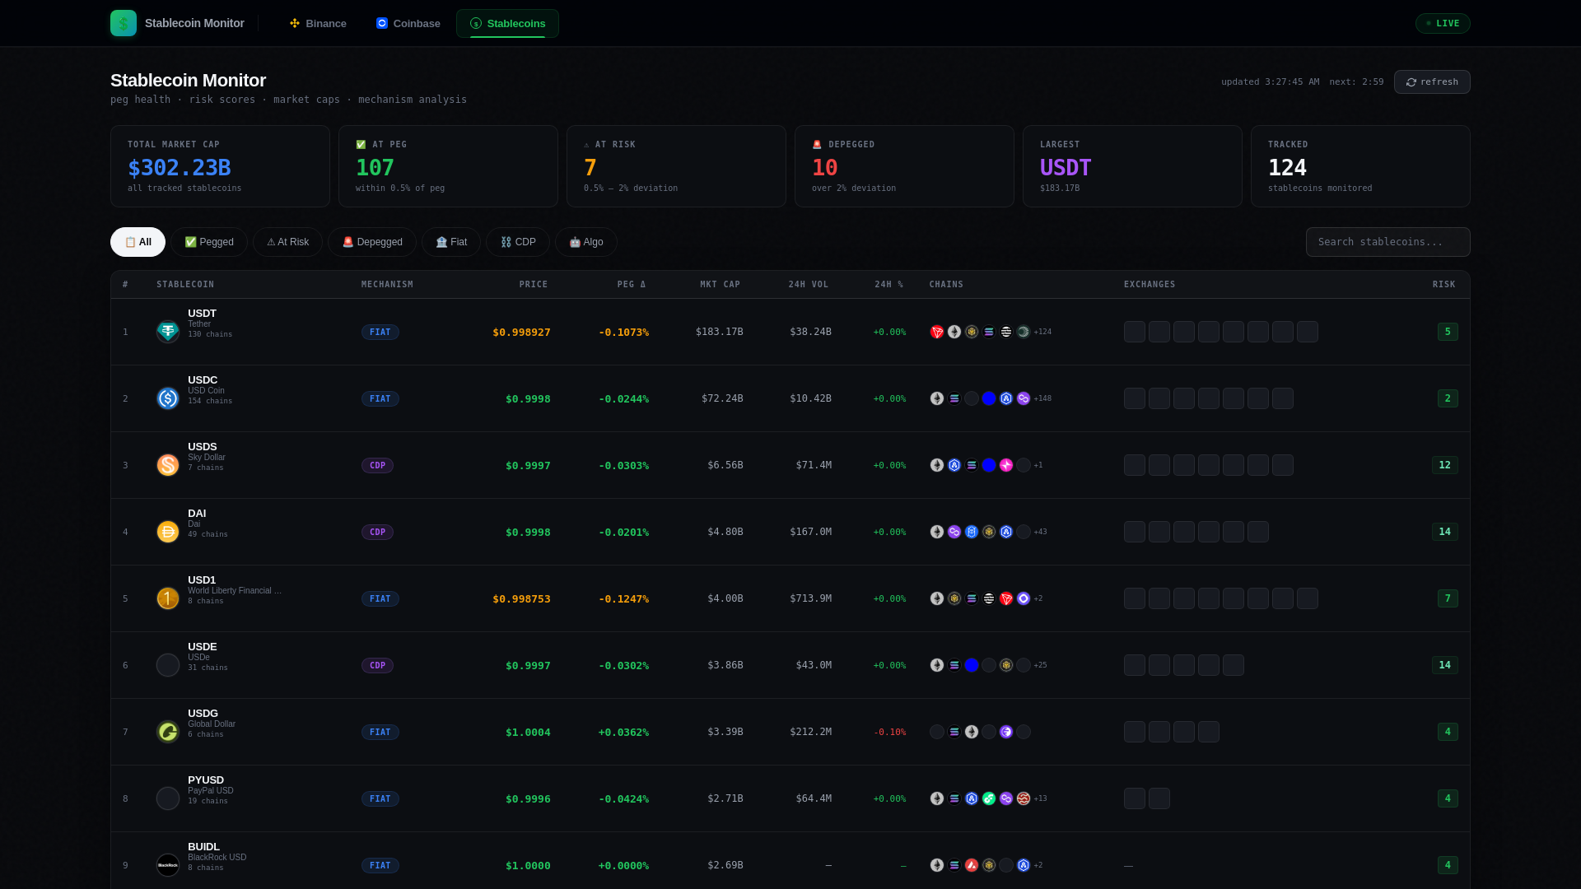Click the Sky Dollar USDS logo
Image resolution: width=1581 pixels, height=889 pixels.
point(168,465)
